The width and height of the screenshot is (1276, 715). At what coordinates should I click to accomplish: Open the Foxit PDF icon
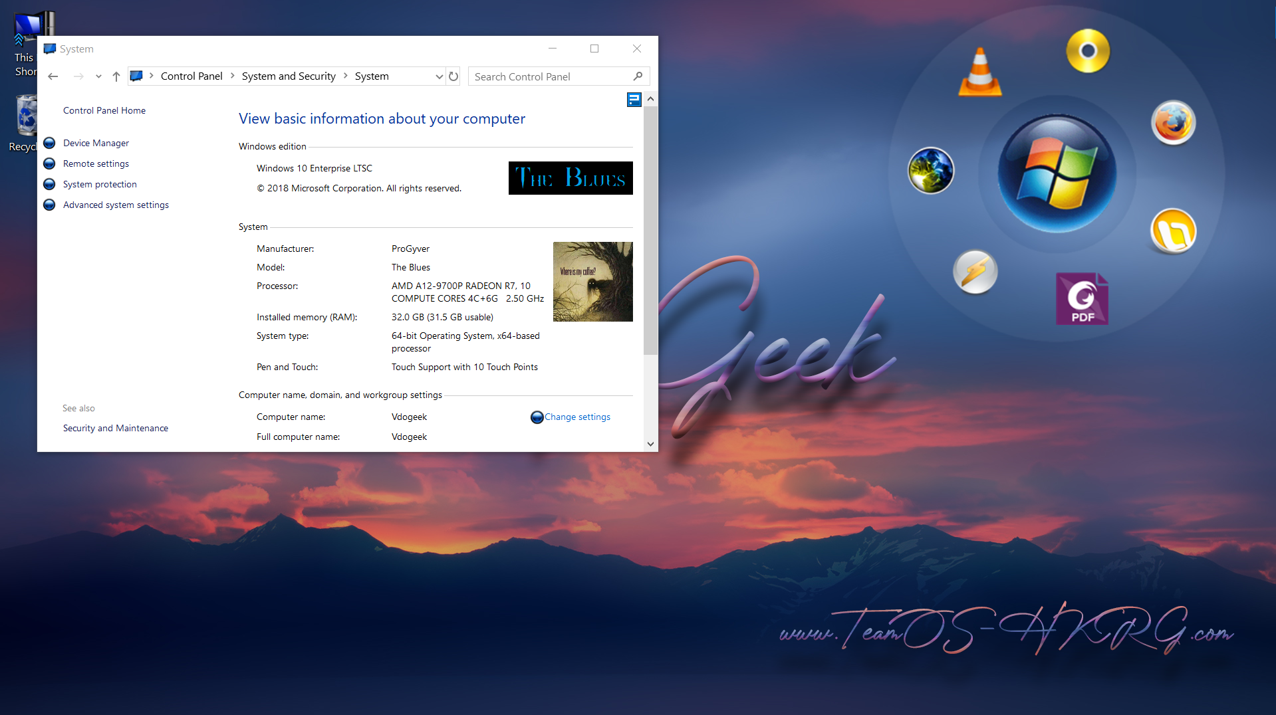[1082, 299]
